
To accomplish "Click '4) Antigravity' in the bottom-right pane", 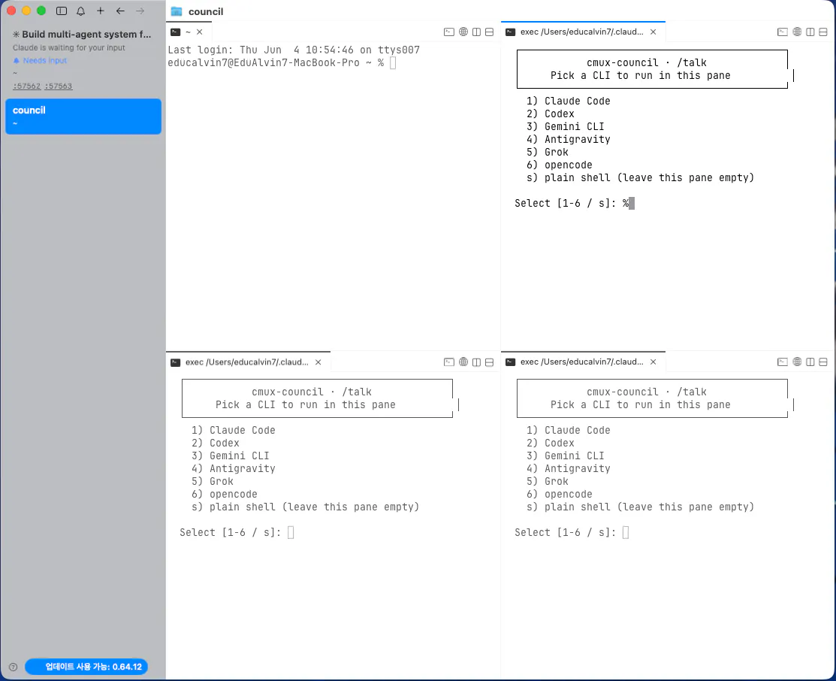I will coord(569,468).
